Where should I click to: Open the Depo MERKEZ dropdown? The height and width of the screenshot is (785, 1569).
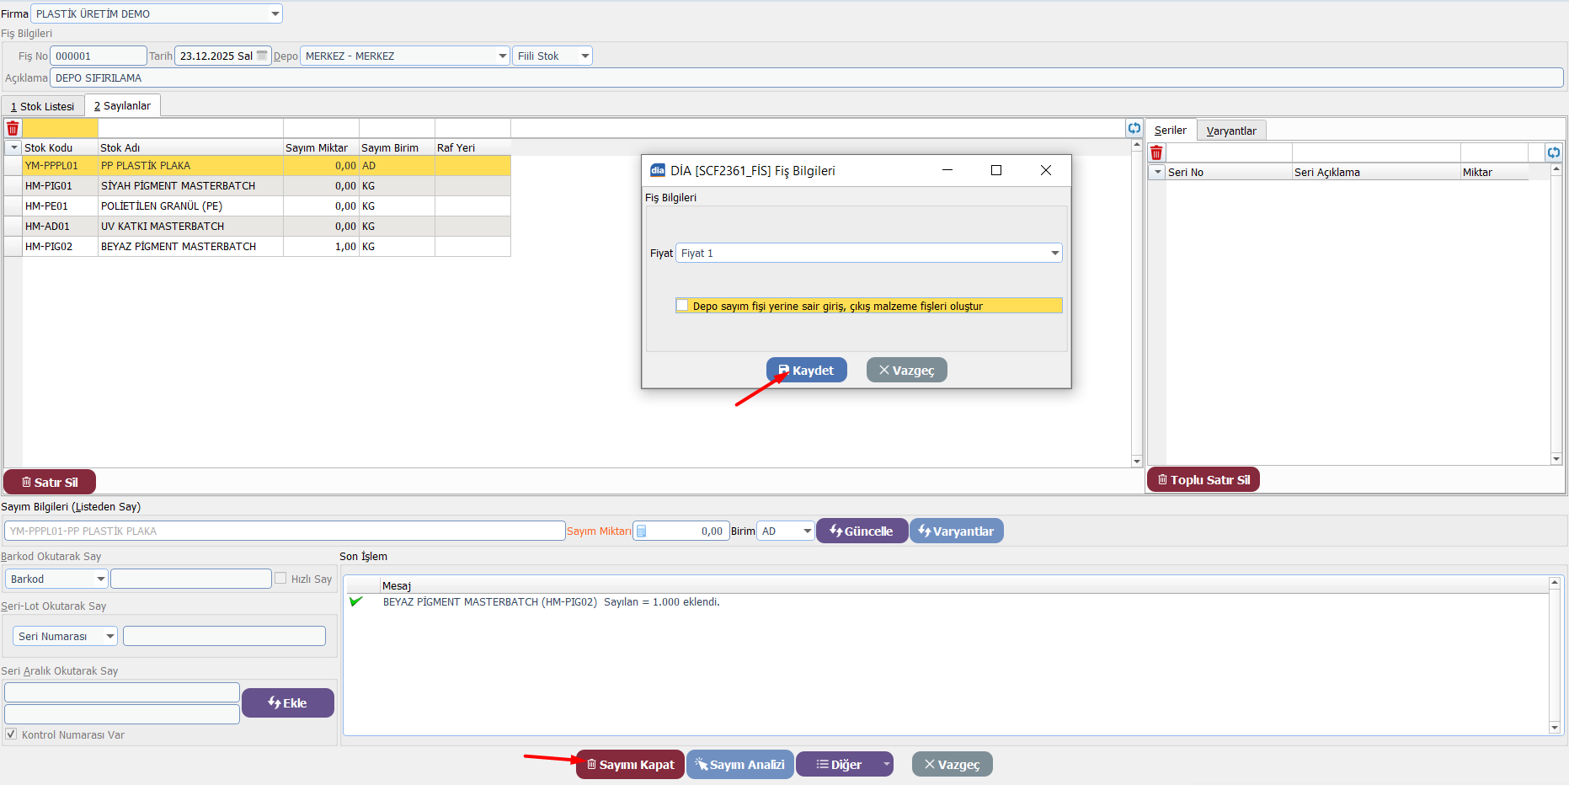coord(502,56)
